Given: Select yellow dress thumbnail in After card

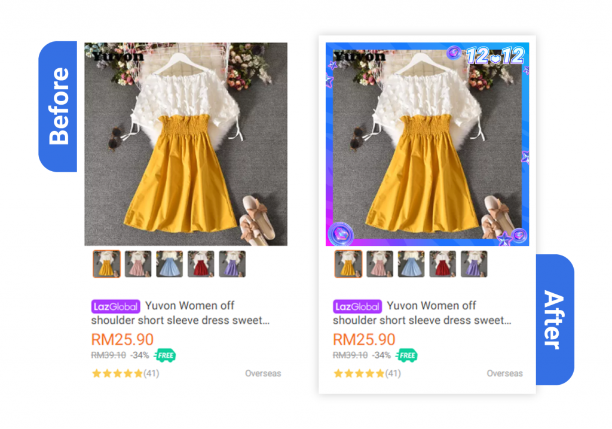Looking at the screenshot, I should click(348, 264).
